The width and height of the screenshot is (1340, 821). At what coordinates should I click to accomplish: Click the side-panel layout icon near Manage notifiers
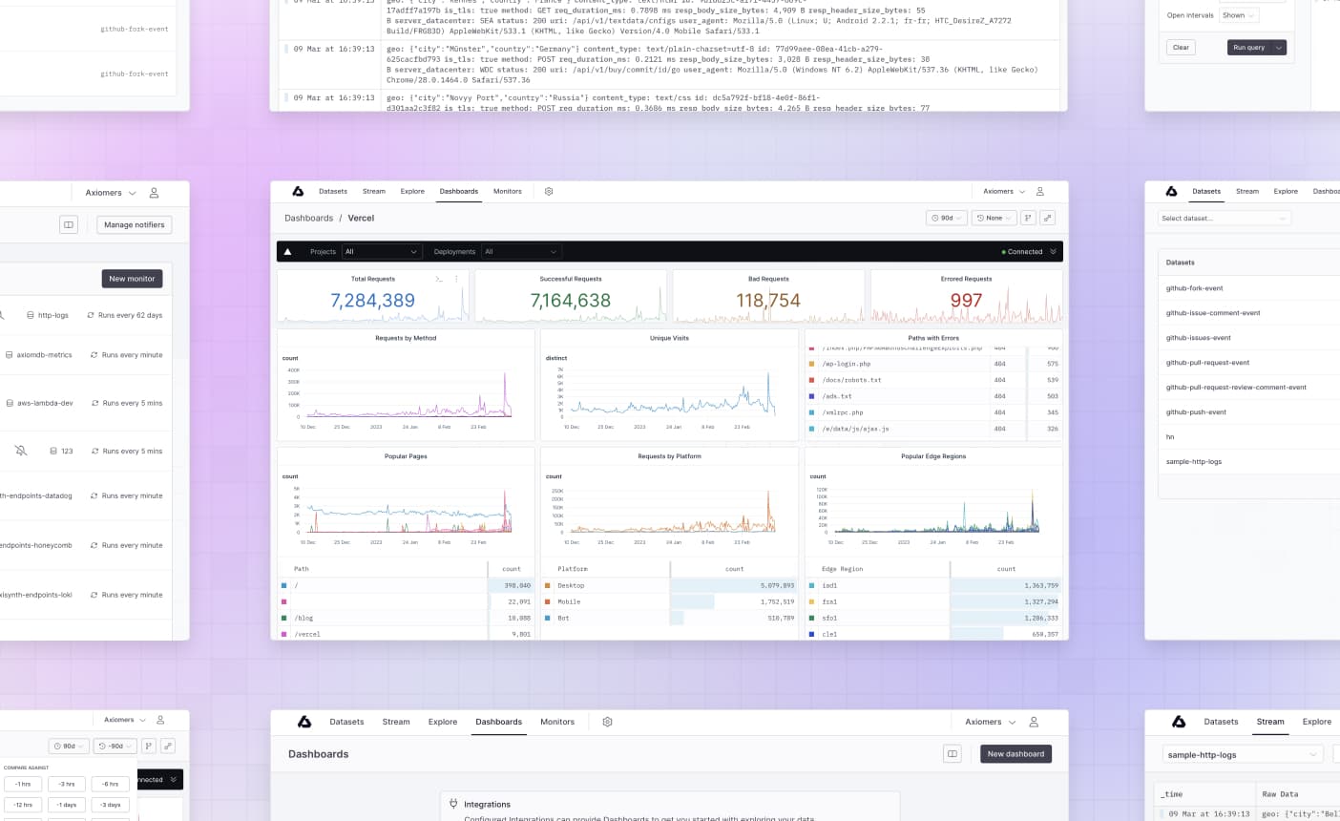click(68, 224)
